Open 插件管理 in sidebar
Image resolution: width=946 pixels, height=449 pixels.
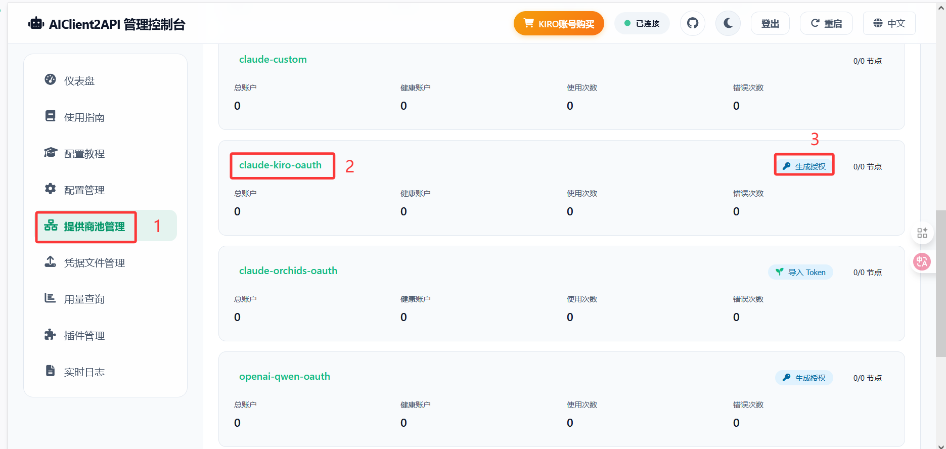coord(106,335)
